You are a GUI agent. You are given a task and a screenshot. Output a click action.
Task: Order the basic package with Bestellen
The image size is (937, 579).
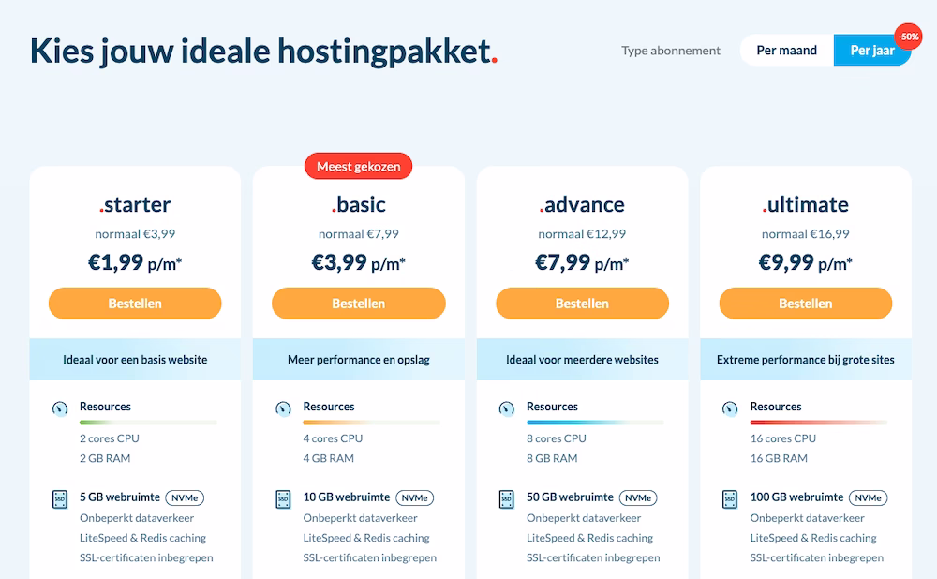click(359, 304)
